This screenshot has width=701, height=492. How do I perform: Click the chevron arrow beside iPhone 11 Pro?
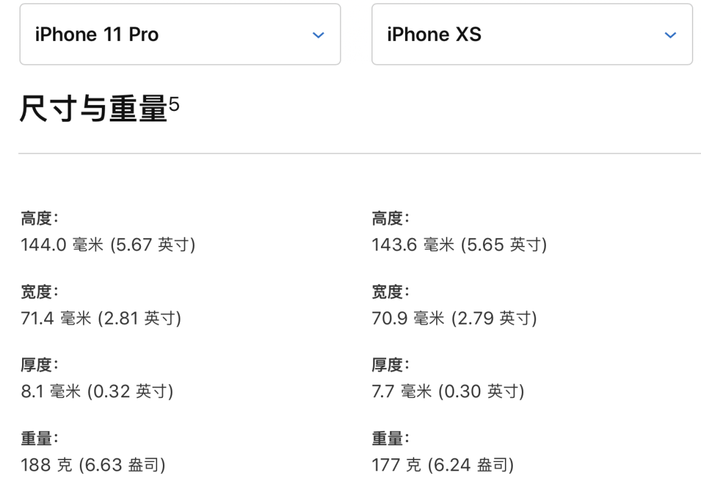pos(318,35)
